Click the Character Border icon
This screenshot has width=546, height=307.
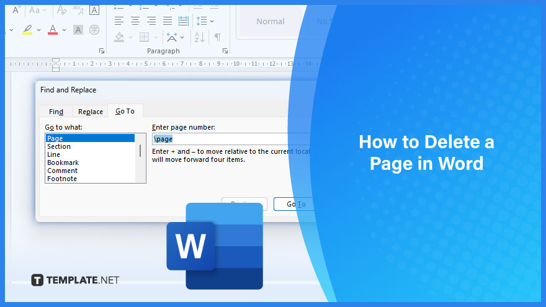pyautogui.click(x=94, y=10)
